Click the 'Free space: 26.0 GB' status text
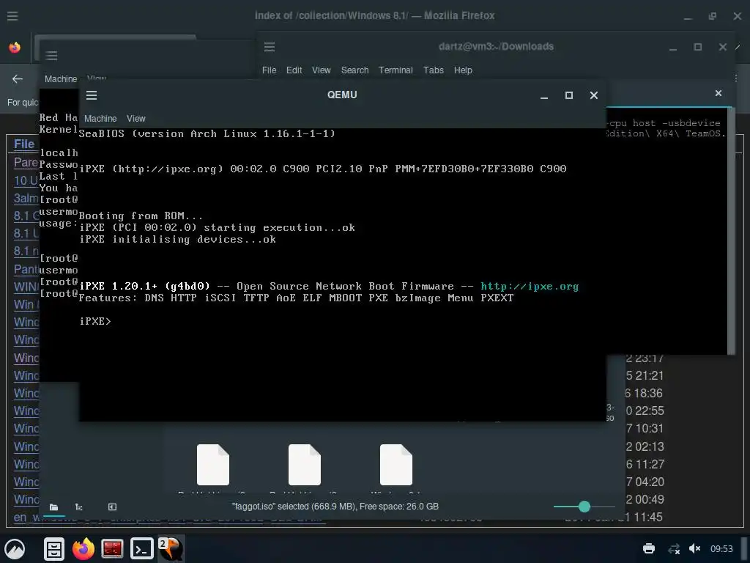 coord(399,506)
